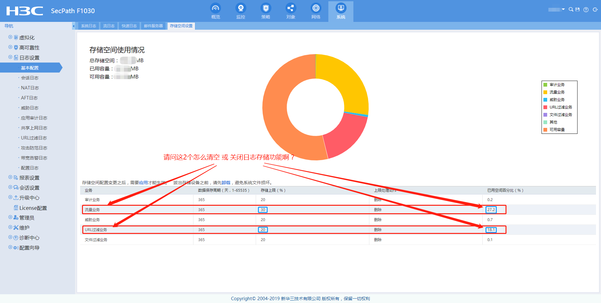The width and height of the screenshot is (601, 303).
Task: Click the 日志设置 document-gear icon
Action: click(x=16, y=58)
